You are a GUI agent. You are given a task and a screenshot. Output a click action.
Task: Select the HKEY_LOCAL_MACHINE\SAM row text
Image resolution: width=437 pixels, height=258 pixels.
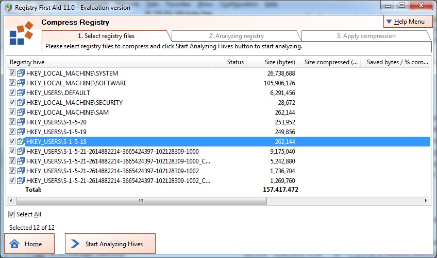click(x=68, y=112)
